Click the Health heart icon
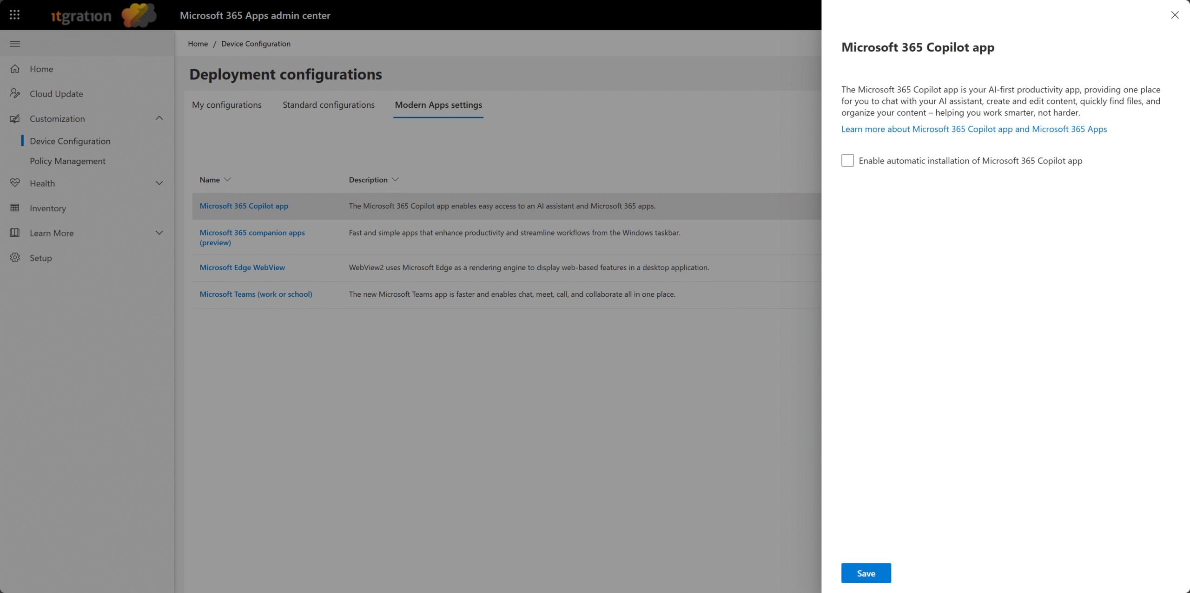1190x593 pixels. click(15, 183)
